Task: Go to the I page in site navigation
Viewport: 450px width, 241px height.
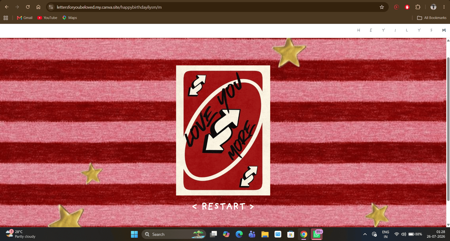Action: pyautogui.click(x=395, y=30)
